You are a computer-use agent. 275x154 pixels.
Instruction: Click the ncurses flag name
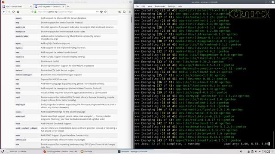pos(19,57)
